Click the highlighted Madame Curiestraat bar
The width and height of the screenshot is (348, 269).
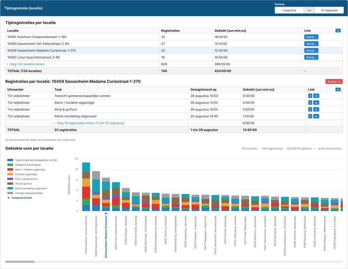tap(106, 195)
